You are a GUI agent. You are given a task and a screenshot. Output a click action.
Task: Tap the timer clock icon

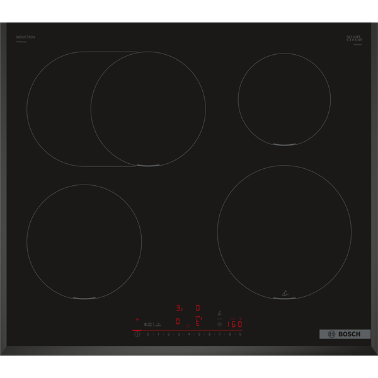[220, 324]
